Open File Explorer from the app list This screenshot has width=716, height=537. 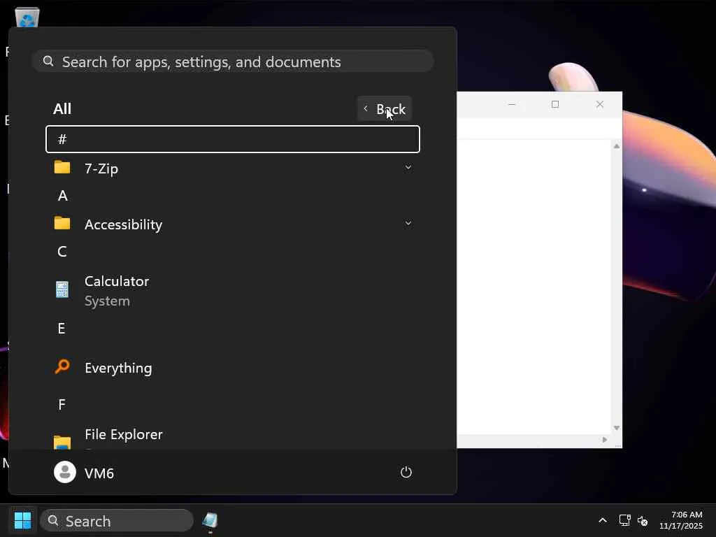tap(233, 436)
